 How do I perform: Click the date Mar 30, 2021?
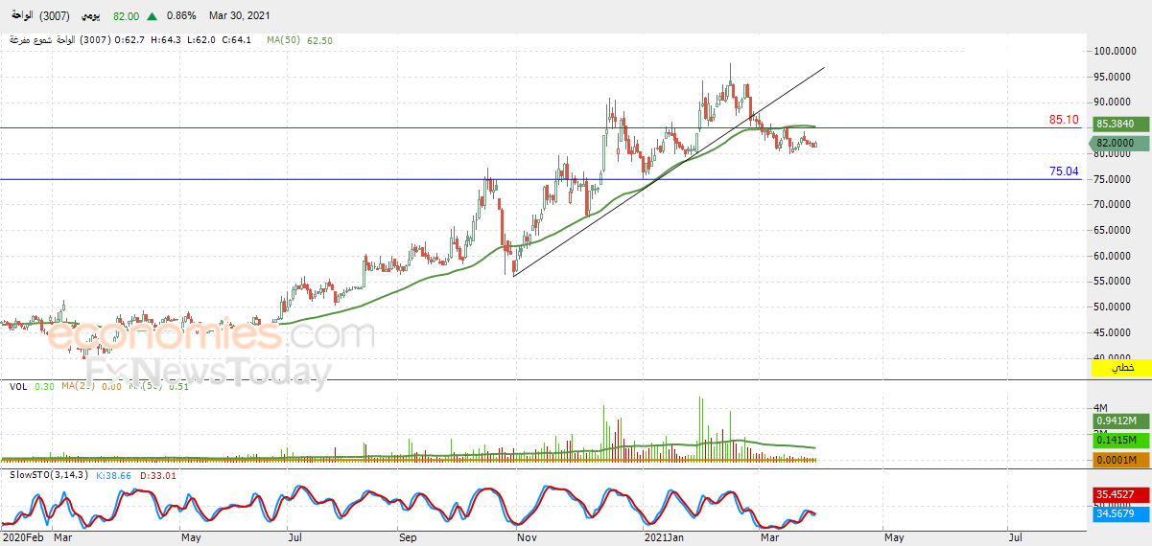tap(242, 16)
